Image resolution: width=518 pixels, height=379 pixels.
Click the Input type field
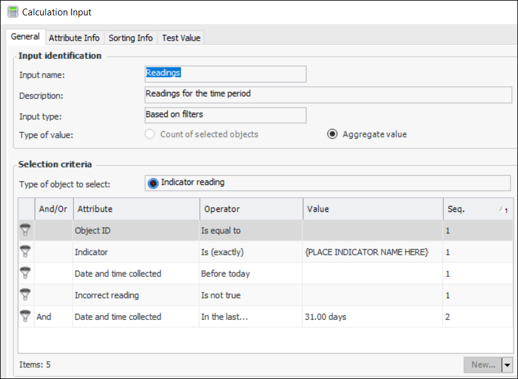point(225,115)
